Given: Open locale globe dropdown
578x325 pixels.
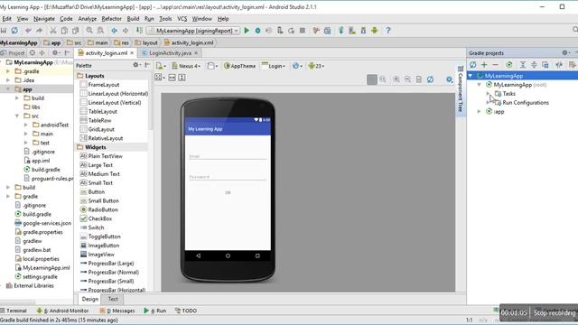Looking at the screenshot, I should (x=297, y=66).
